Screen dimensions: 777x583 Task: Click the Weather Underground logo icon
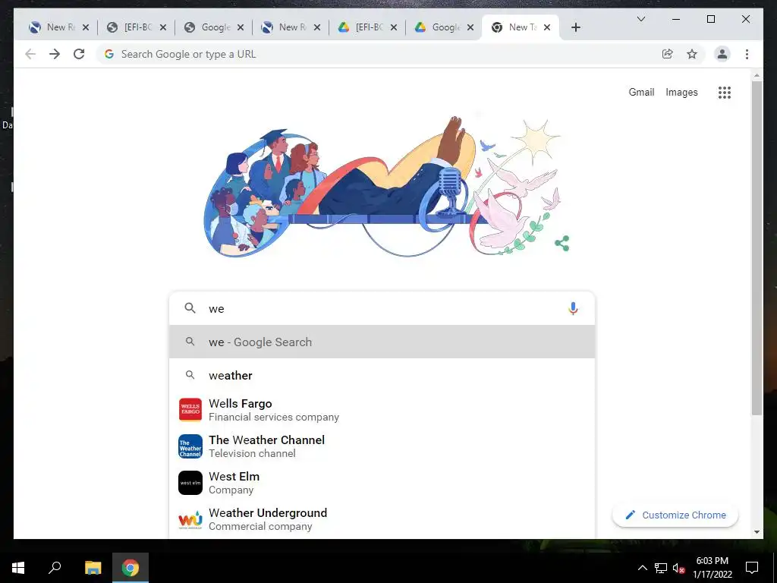pyautogui.click(x=190, y=519)
